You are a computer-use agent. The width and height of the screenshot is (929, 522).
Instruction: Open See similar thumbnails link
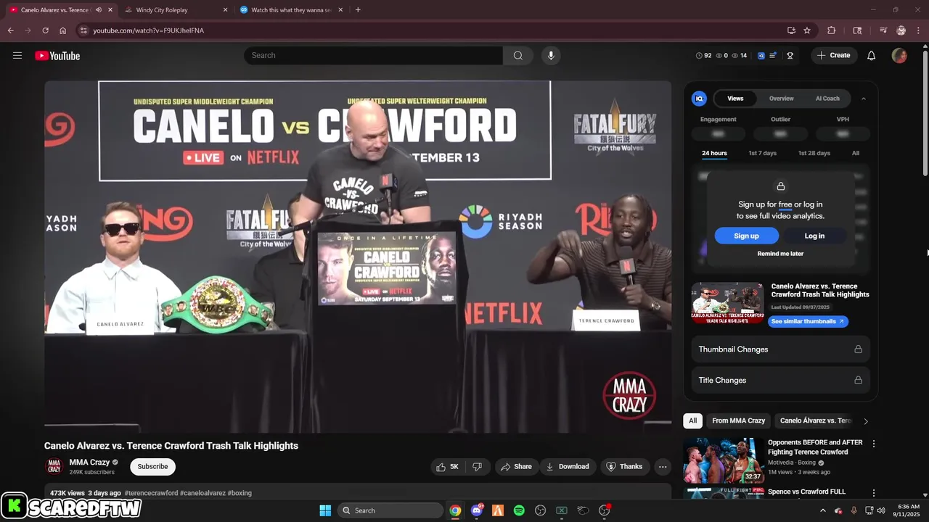808,321
